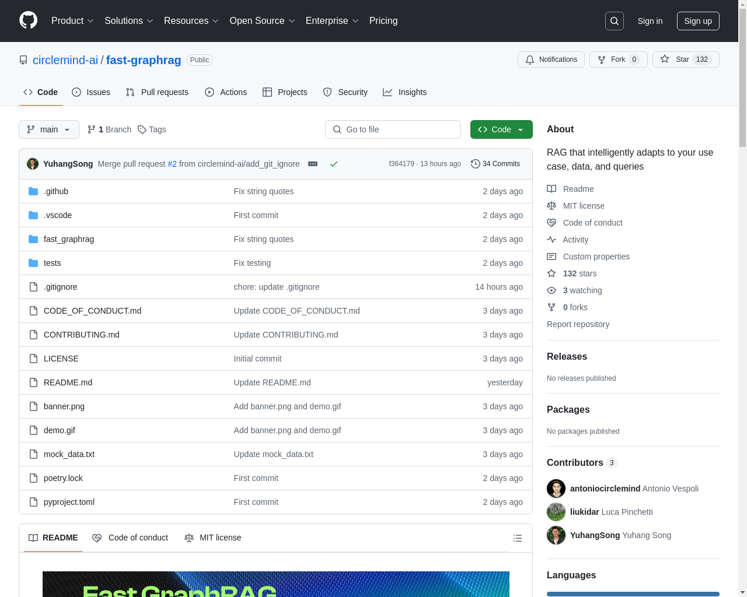The image size is (747, 597).
Task: Click the .github folder icon
Action: pyautogui.click(x=33, y=191)
